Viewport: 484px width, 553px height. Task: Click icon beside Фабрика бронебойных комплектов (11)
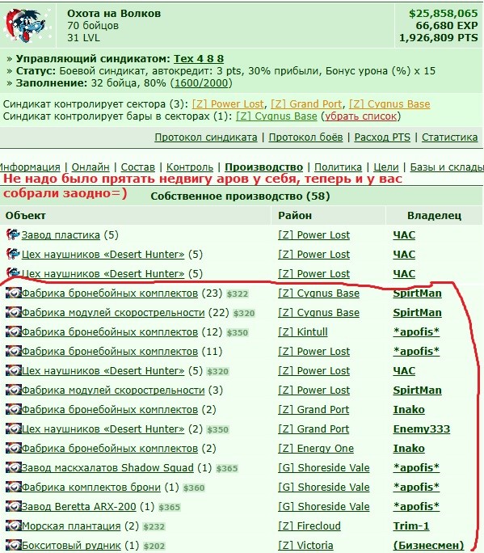point(14,351)
